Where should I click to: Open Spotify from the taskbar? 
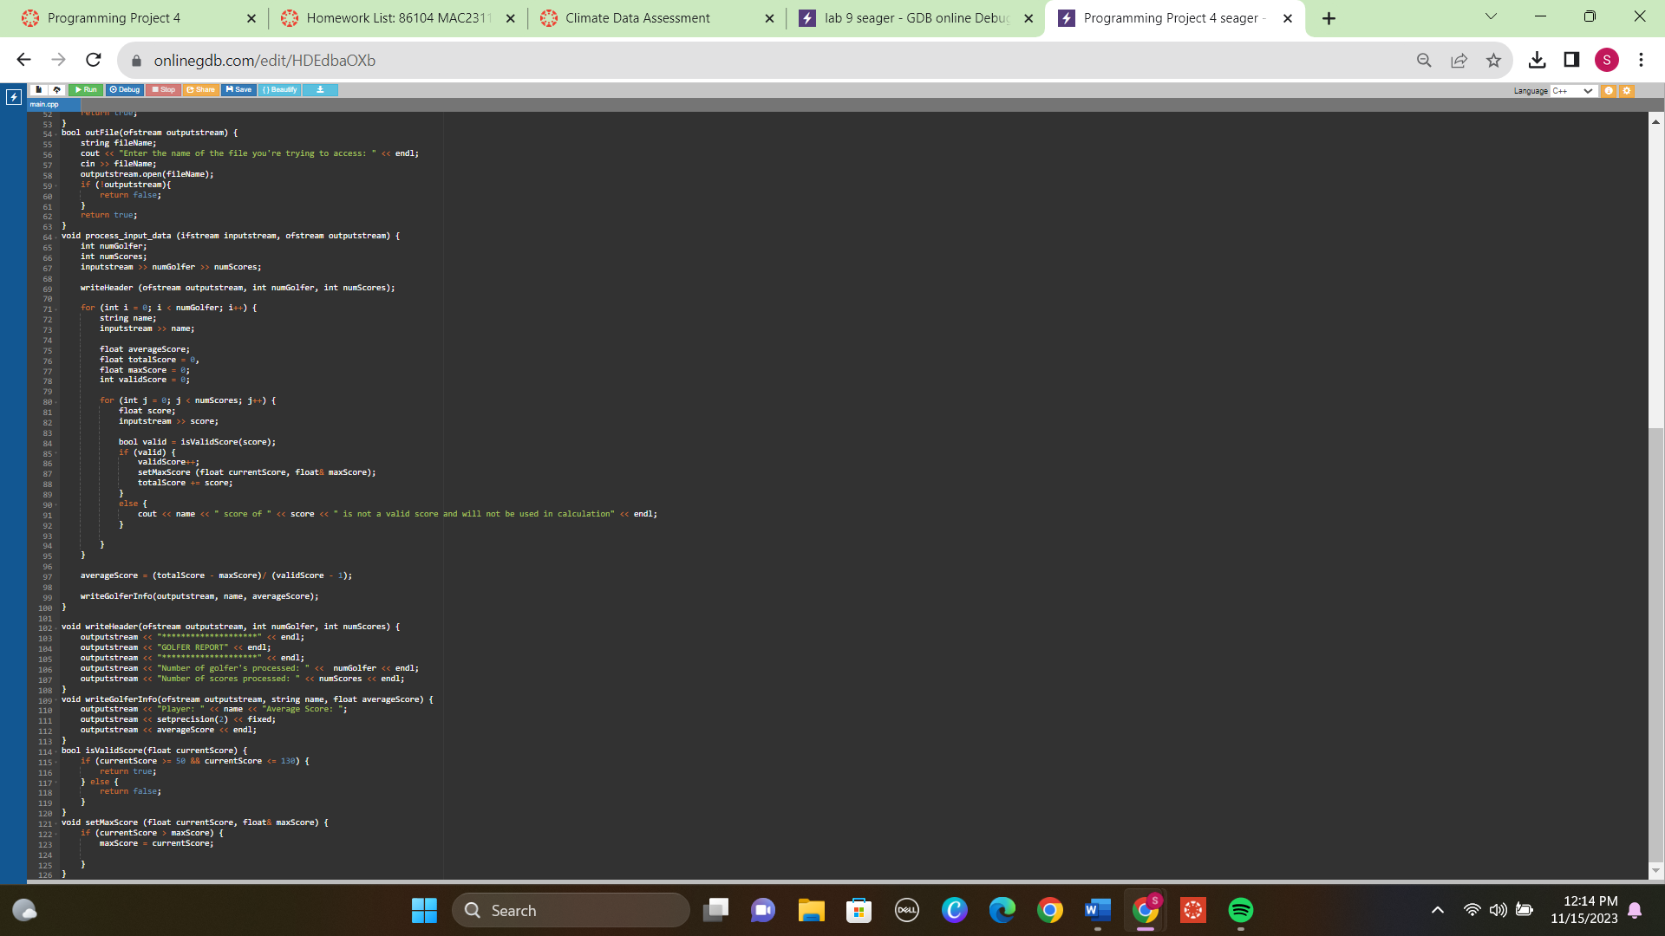(1240, 910)
